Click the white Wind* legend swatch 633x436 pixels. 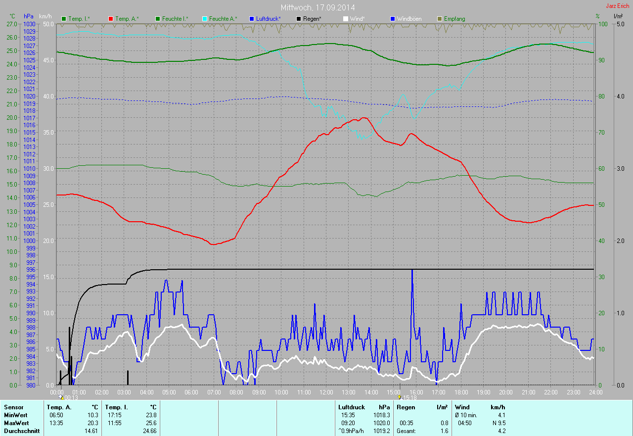(x=345, y=19)
